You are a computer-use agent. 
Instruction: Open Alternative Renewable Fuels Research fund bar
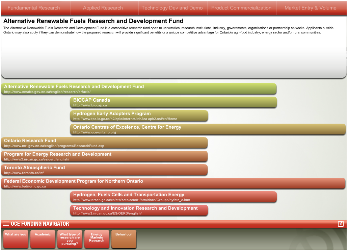coord(139,89)
